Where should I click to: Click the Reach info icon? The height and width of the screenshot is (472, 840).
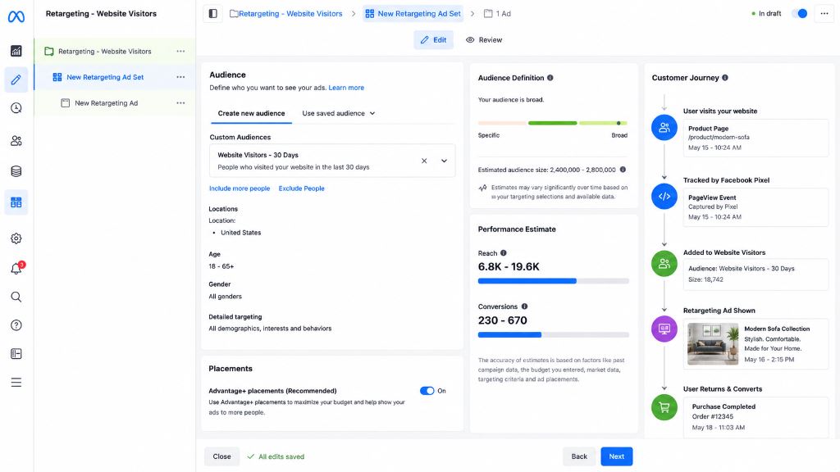click(504, 253)
